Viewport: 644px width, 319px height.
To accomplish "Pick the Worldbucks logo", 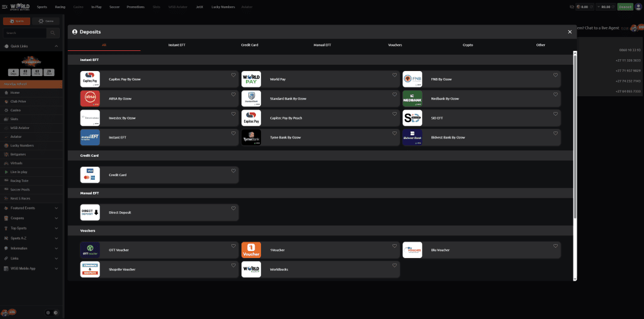I will (251, 269).
